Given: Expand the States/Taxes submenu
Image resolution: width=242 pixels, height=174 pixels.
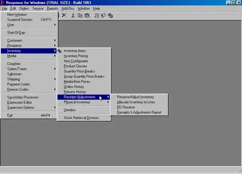Looking at the screenshot, I should [29, 69].
